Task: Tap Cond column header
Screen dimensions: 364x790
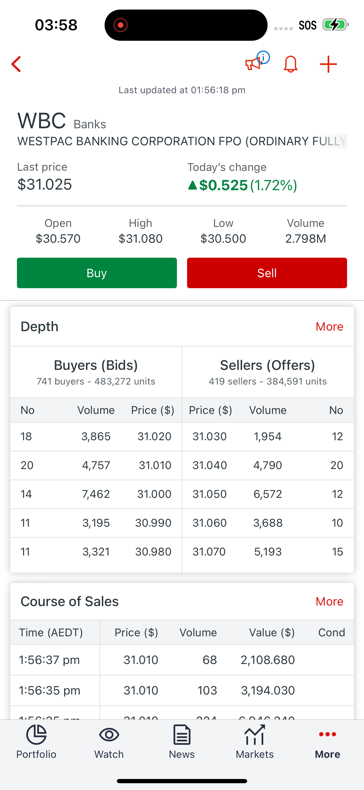Action: [332, 633]
